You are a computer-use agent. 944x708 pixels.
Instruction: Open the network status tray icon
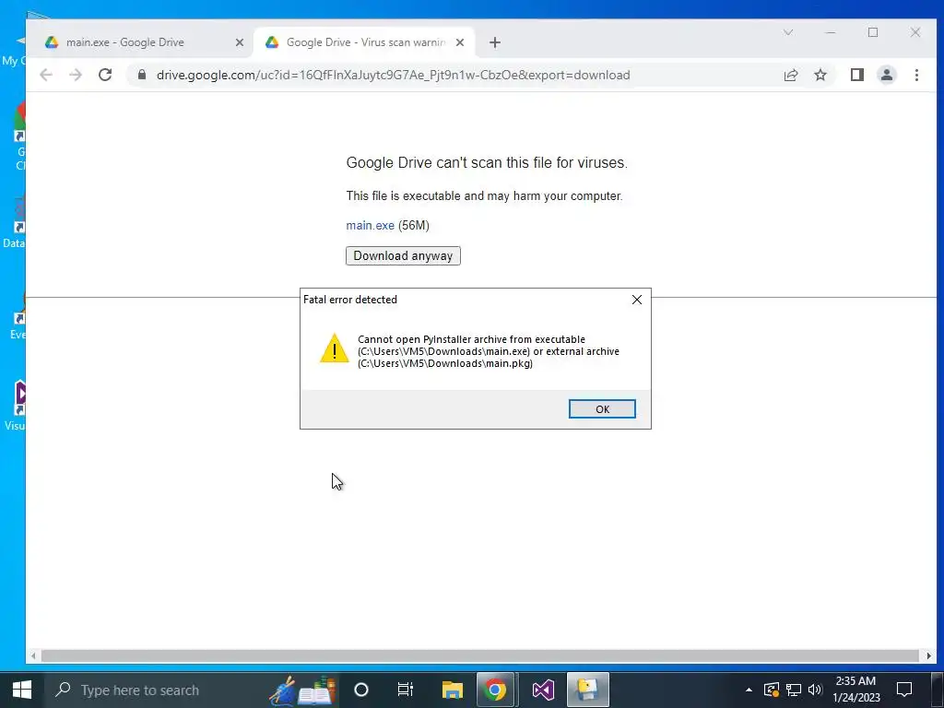tap(793, 690)
